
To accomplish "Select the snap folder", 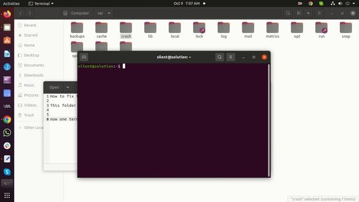I will point(346,30).
